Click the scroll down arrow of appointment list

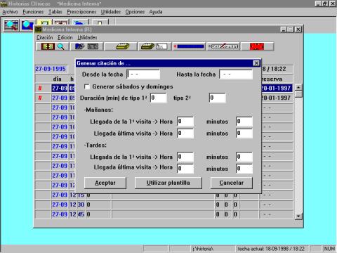coord(298,216)
